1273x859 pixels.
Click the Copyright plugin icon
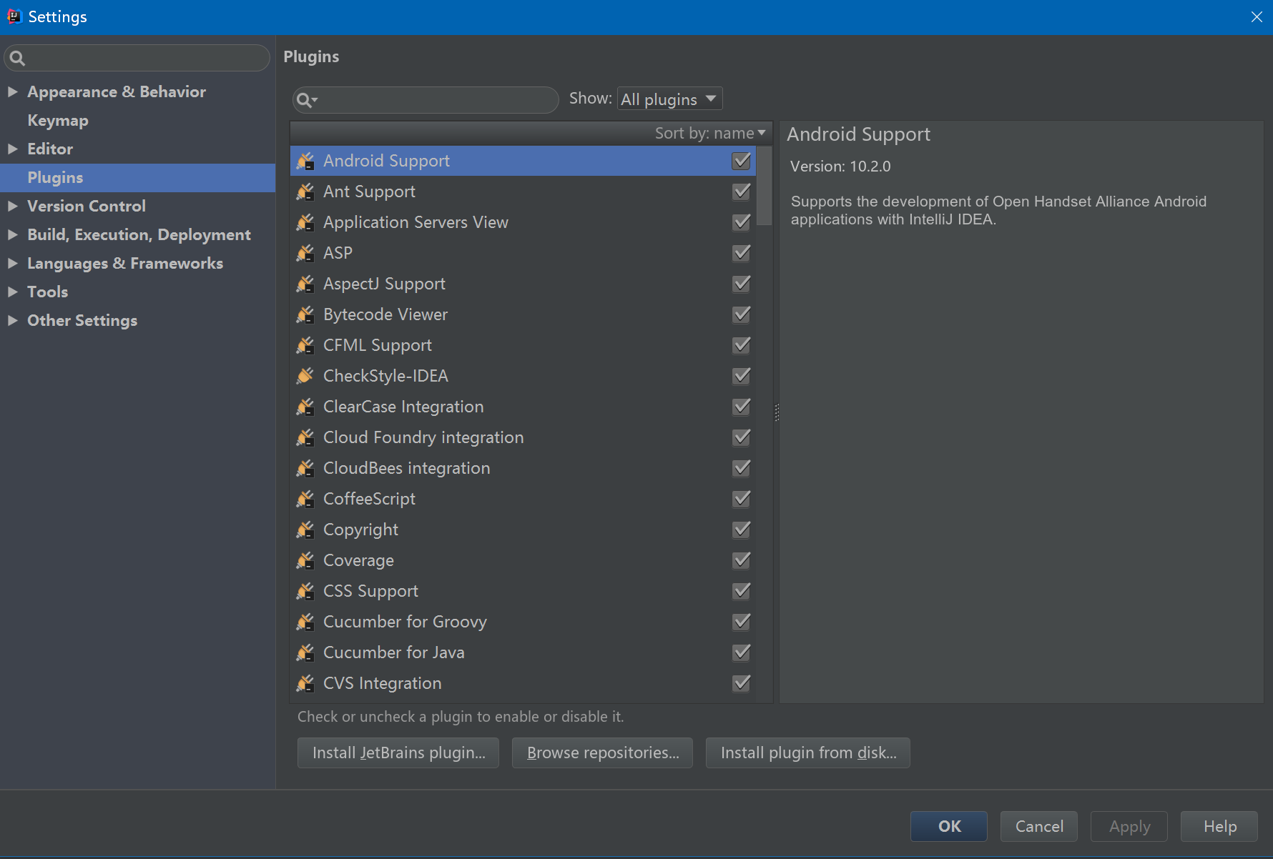tap(305, 530)
